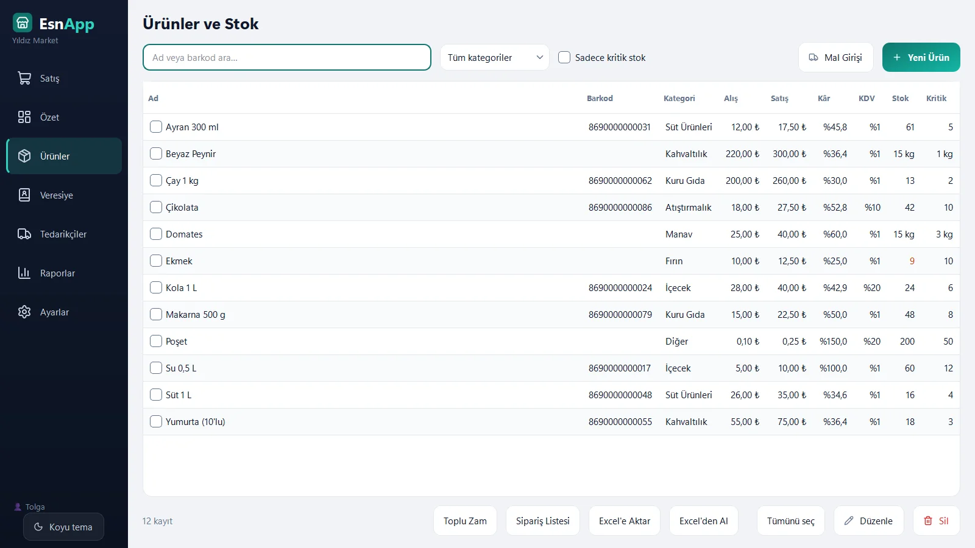975x548 pixels.
Task: Check the Yumurta (10'lu) row checkbox
Action: point(156,421)
